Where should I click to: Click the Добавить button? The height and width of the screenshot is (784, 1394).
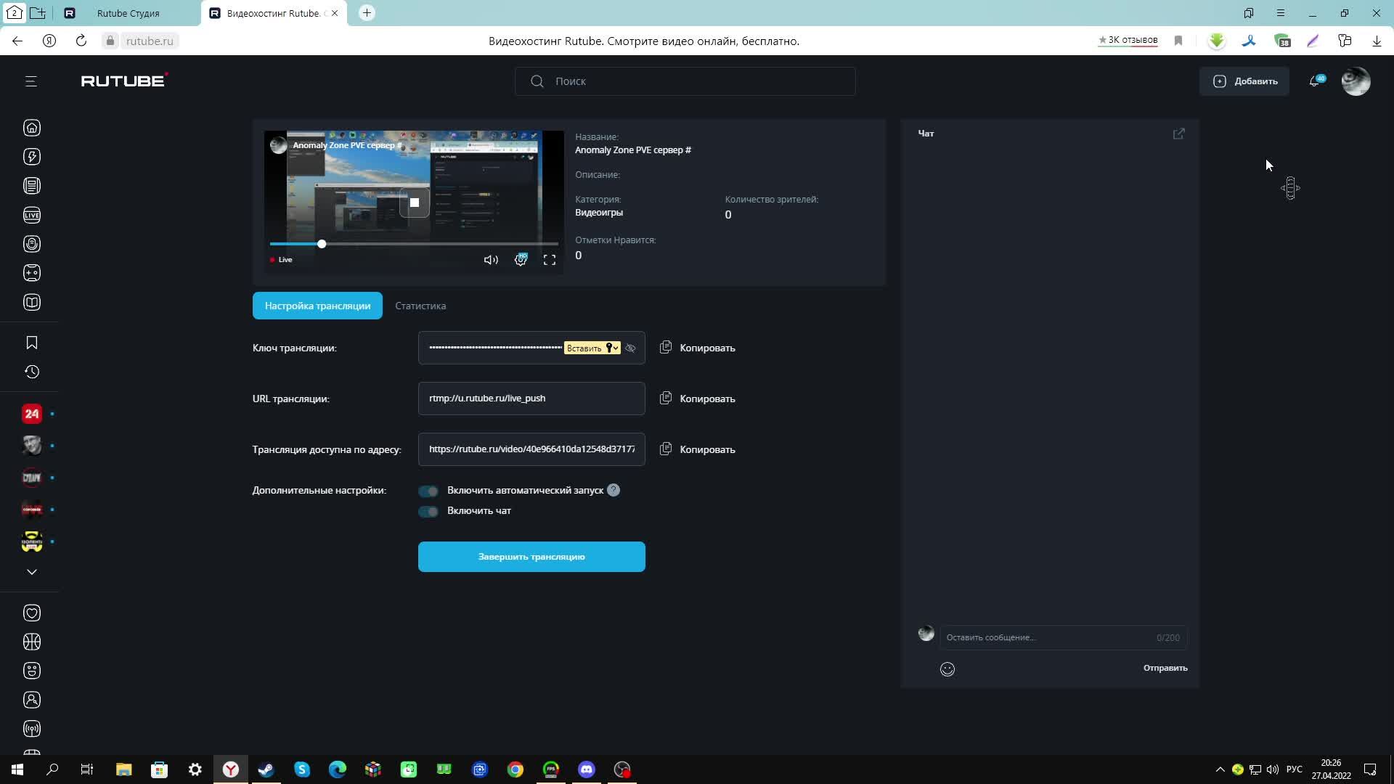click(x=1244, y=81)
